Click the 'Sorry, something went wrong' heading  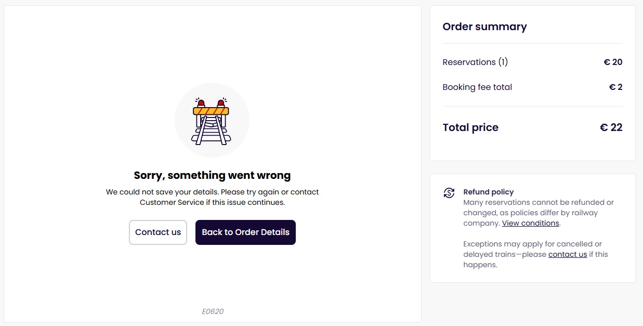pos(212,175)
